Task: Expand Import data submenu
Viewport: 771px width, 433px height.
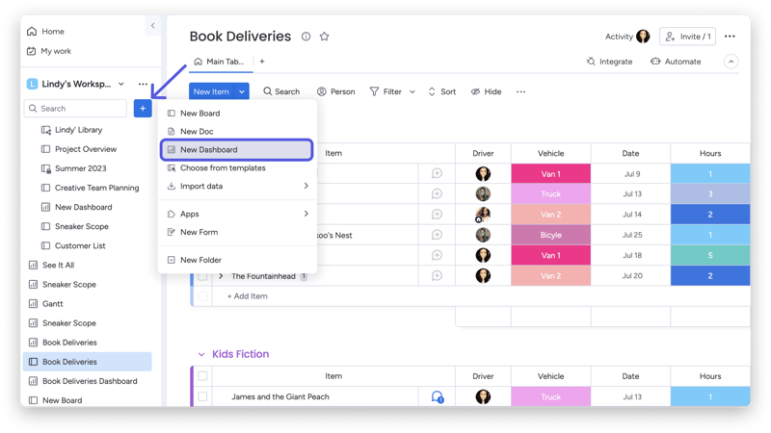Action: pyautogui.click(x=306, y=186)
